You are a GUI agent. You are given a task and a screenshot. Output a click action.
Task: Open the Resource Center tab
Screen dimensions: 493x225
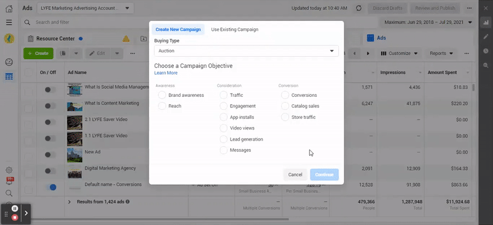[x=55, y=39]
